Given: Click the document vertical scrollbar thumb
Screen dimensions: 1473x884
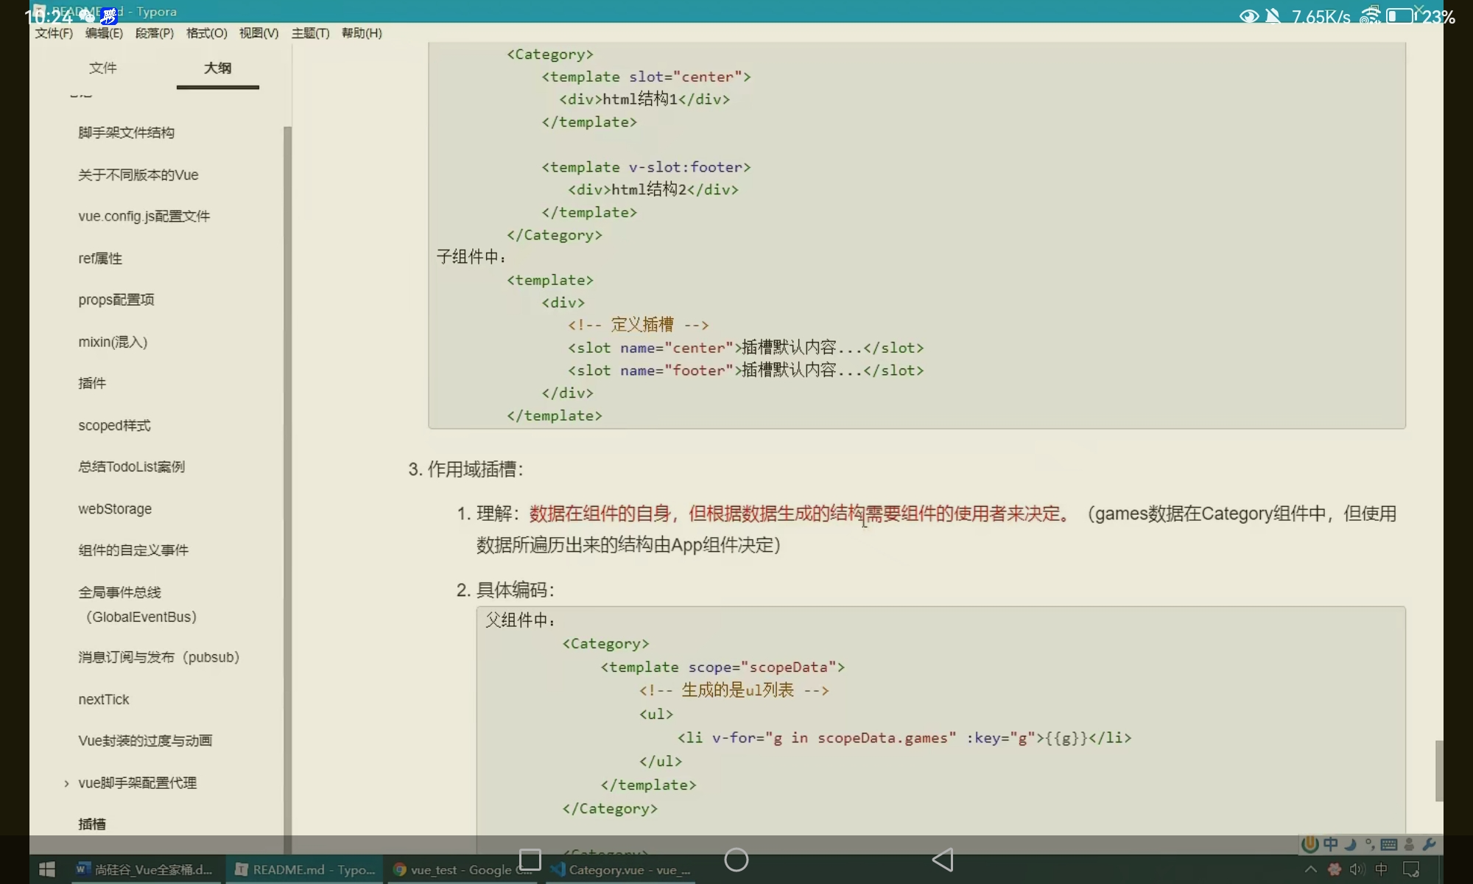Looking at the screenshot, I should (1438, 770).
